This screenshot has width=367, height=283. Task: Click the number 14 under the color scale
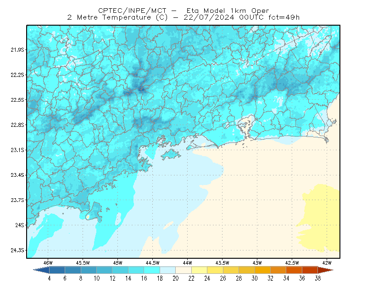tap(128, 278)
